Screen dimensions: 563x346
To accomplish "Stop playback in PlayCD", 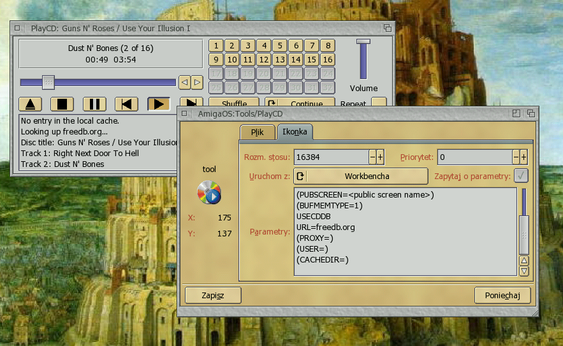I will pos(62,104).
